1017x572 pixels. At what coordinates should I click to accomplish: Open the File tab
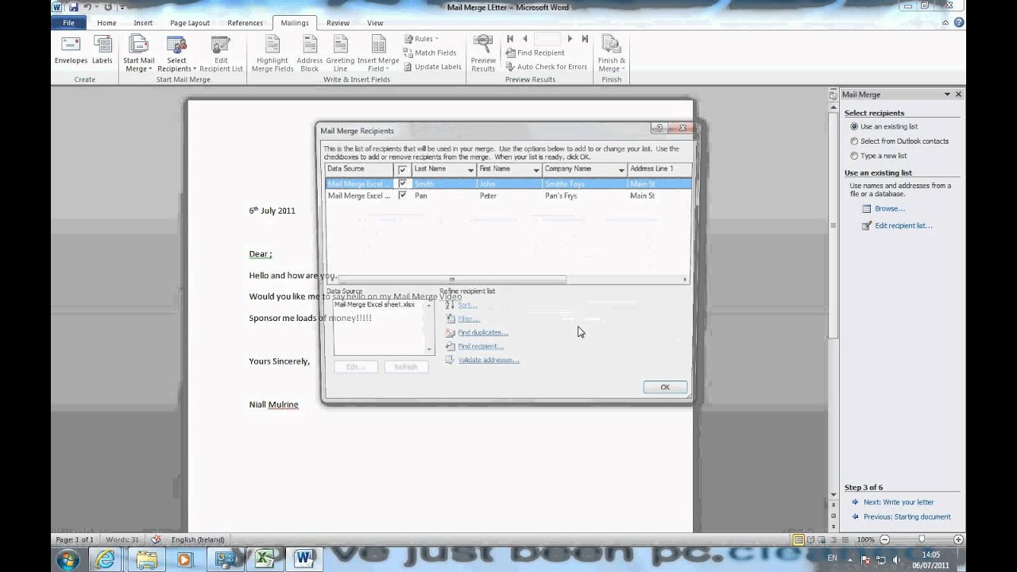pyautogui.click(x=69, y=23)
